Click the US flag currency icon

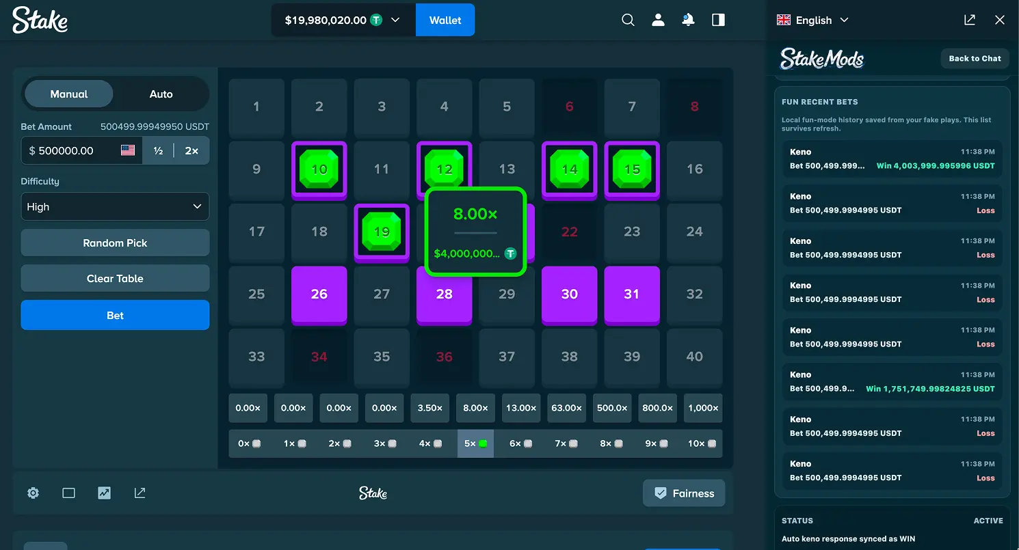point(128,150)
